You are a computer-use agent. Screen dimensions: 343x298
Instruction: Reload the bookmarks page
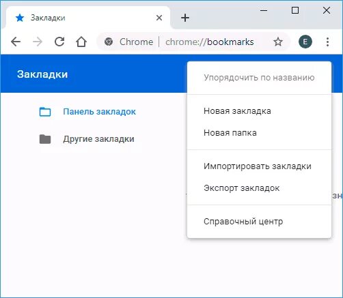(59, 42)
